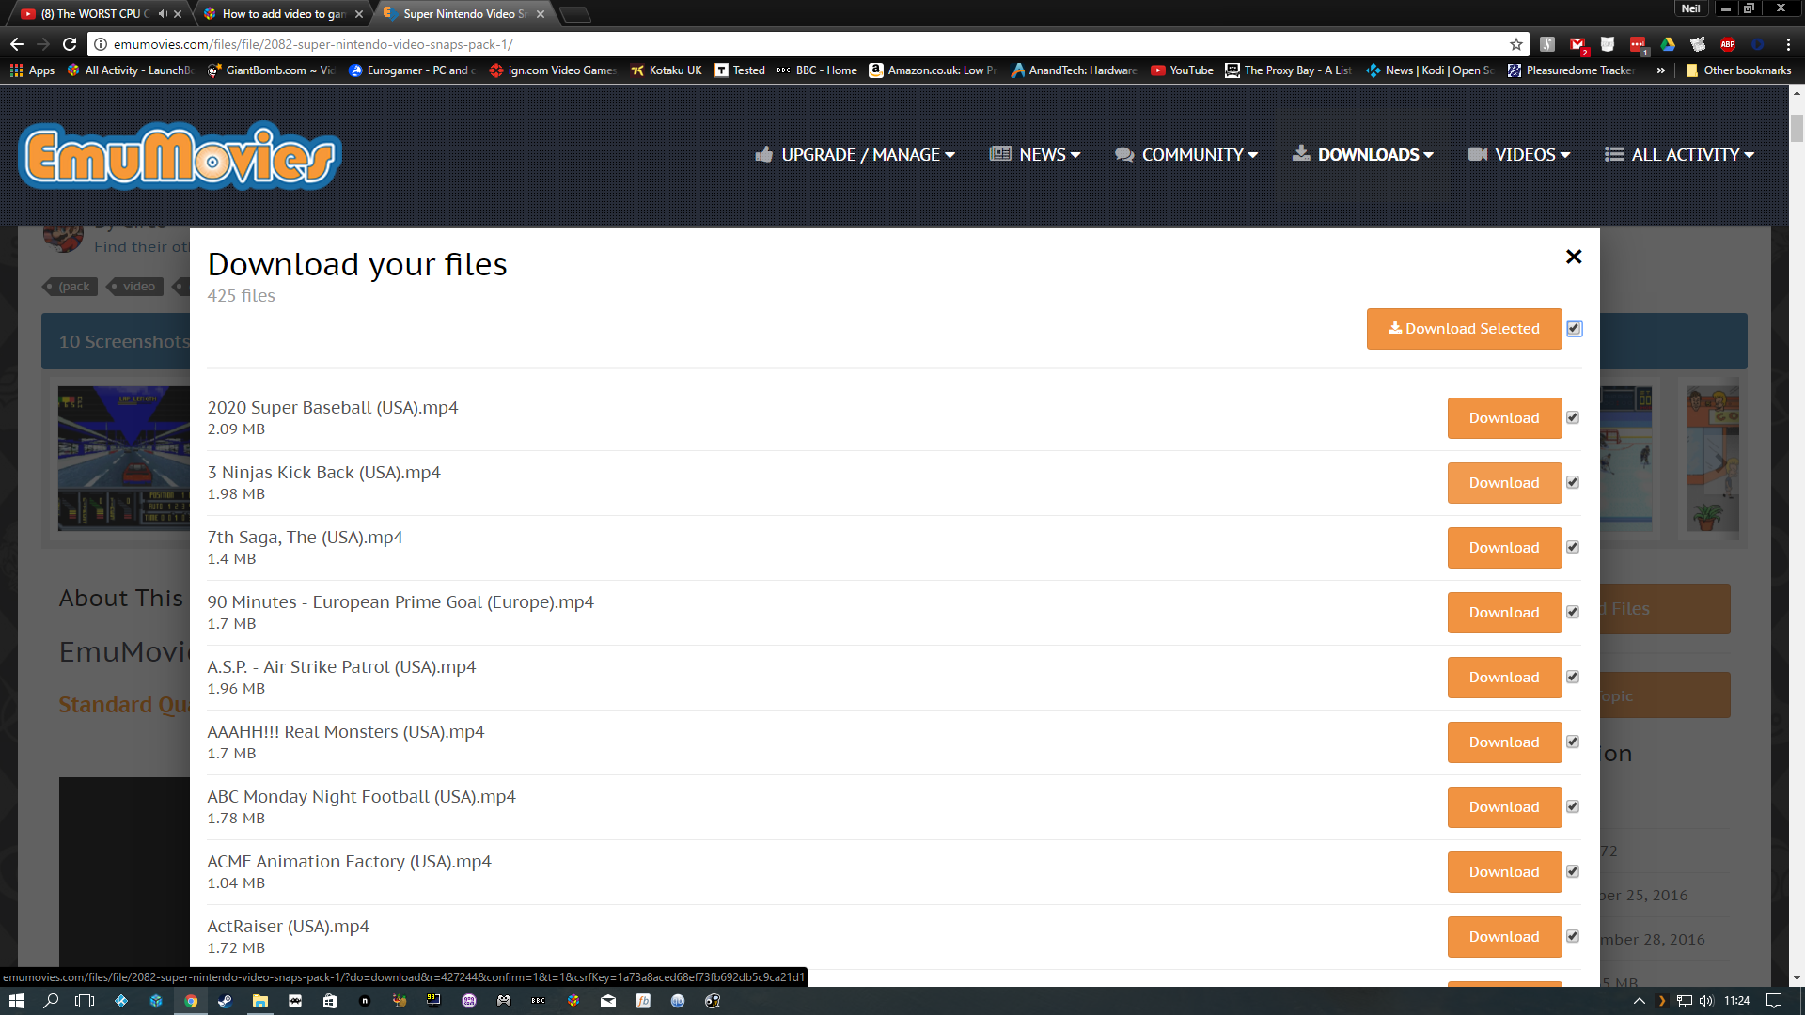Click the EmuMovies logo

[180, 156]
